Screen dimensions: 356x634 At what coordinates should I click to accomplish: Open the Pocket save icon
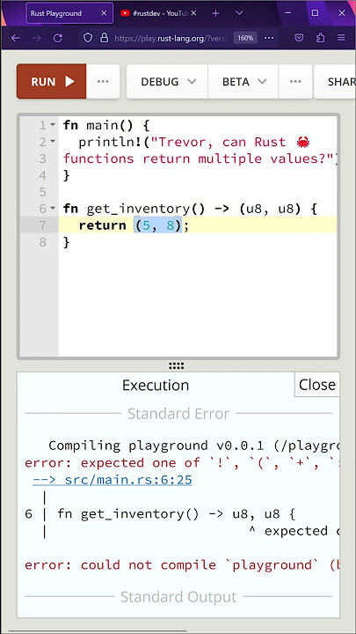pos(299,38)
